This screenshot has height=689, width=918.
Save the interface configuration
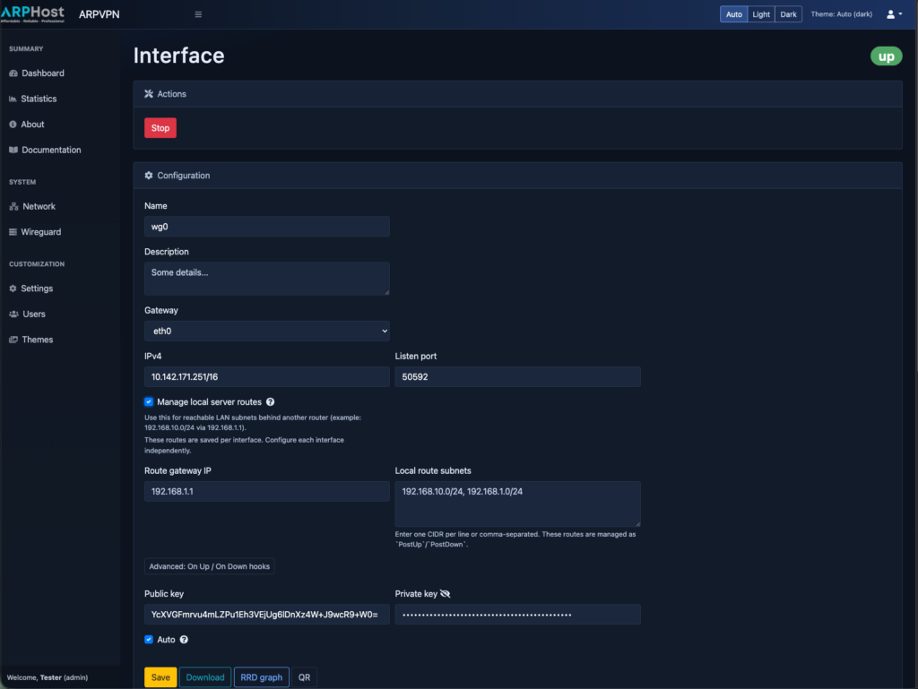click(160, 676)
